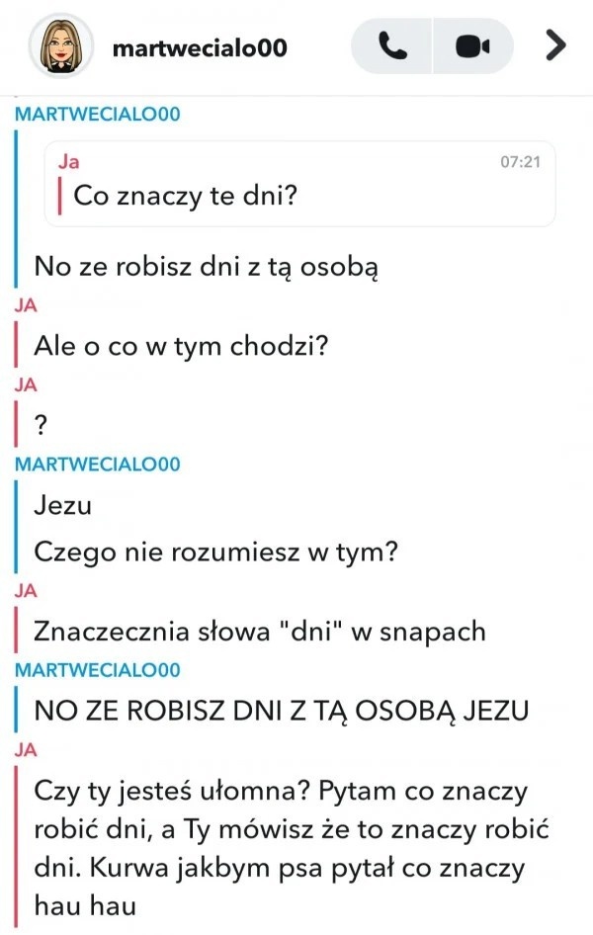Image resolution: width=593 pixels, height=935 pixels.
Task: Select the all-caps "NO ZE ROBISZ DNI" message
Action: pyautogui.click(x=282, y=711)
